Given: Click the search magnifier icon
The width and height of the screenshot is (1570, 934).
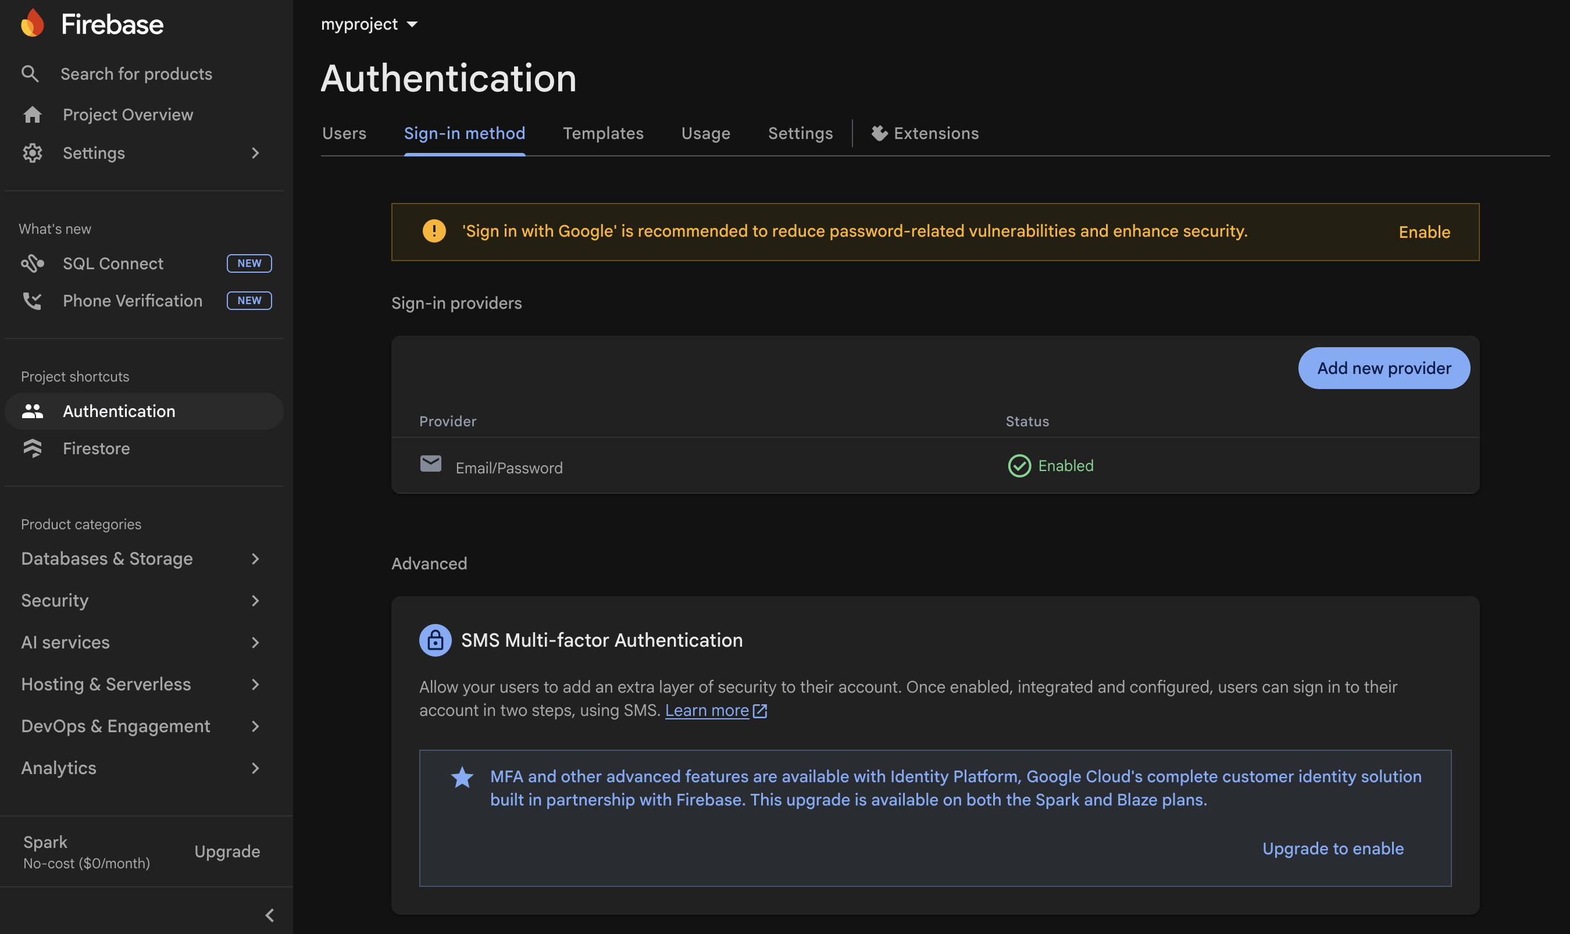Looking at the screenshot, I should pos(30,74).
